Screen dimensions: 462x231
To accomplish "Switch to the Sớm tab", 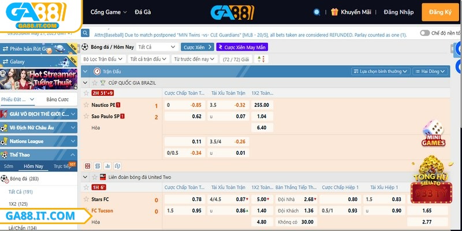I will click(9, 166).
